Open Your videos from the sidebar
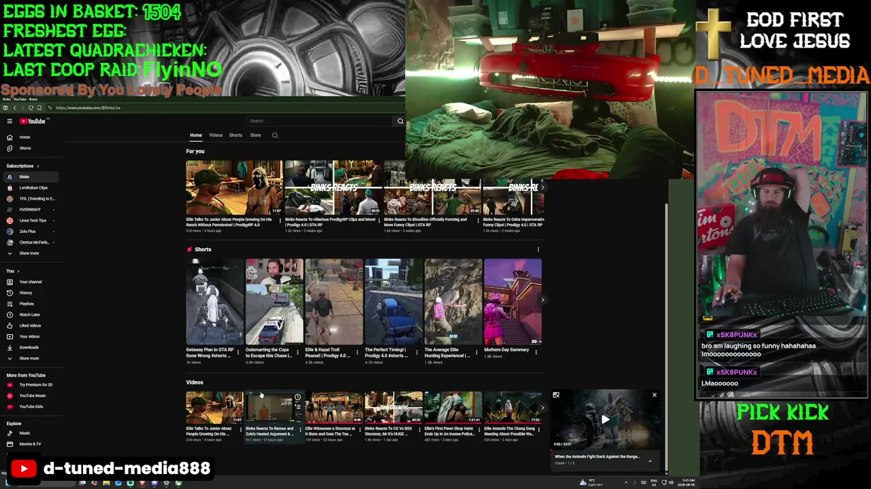Image resolution: width=871 pixels, height=489 pixels. (31, 336)
